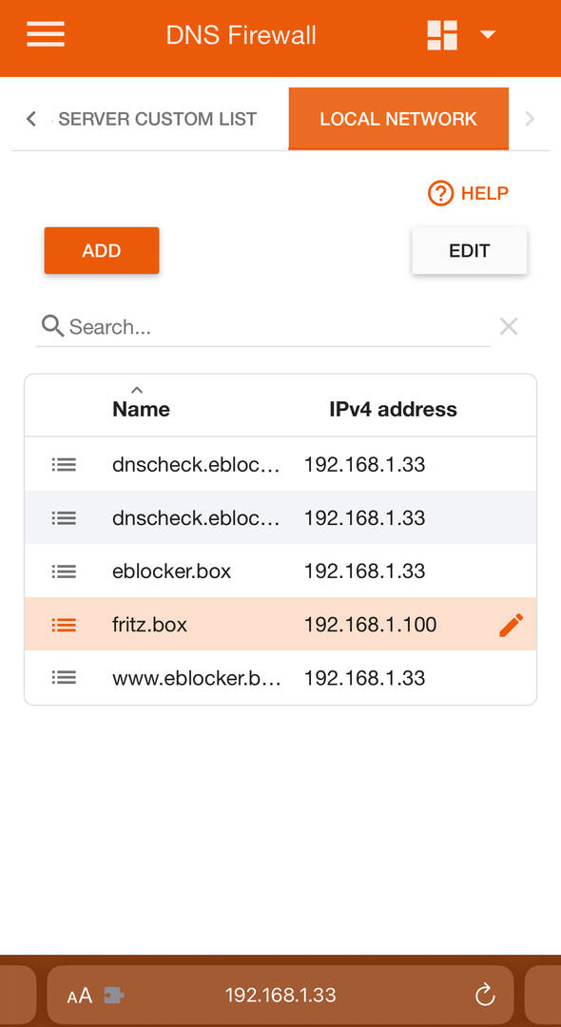Click the HELP question mark icon

440,193
